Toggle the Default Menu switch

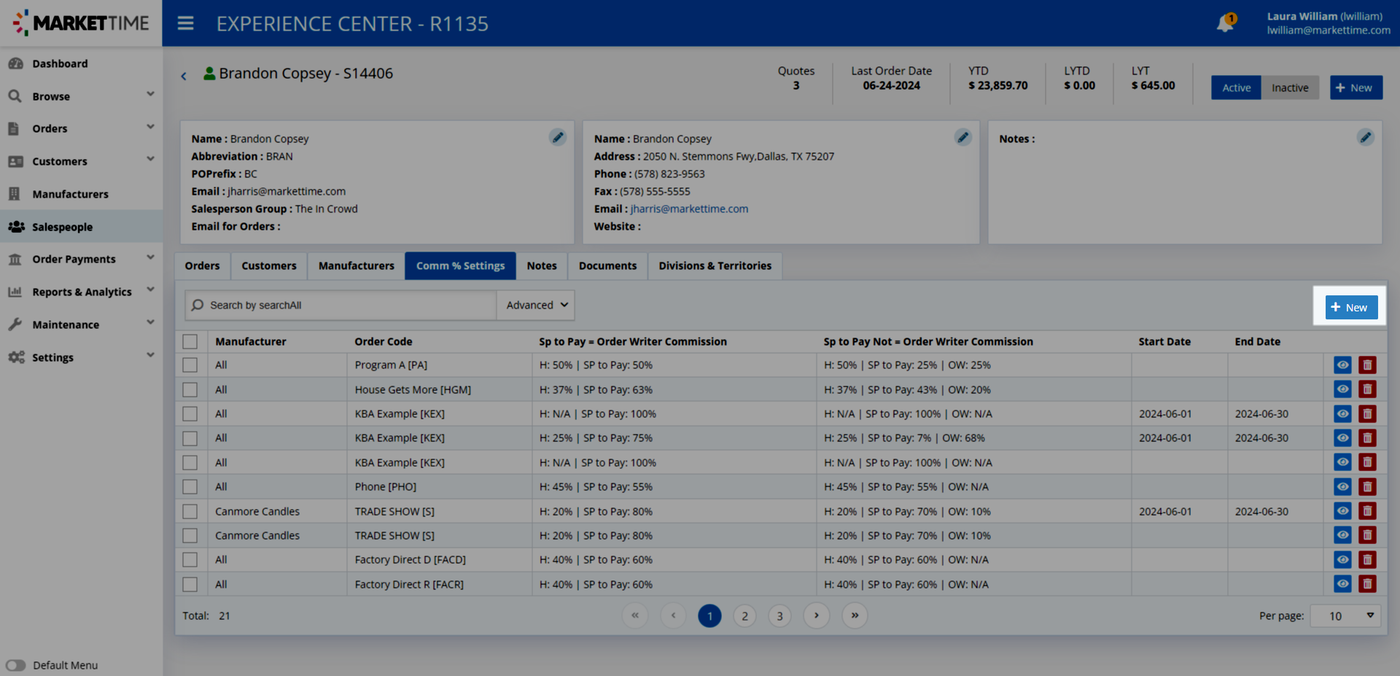tap(16, 665)
